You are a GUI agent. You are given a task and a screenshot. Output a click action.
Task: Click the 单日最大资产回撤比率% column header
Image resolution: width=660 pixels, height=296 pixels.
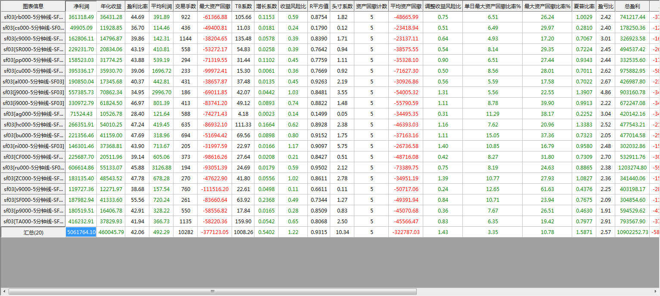tap(493, 6)
